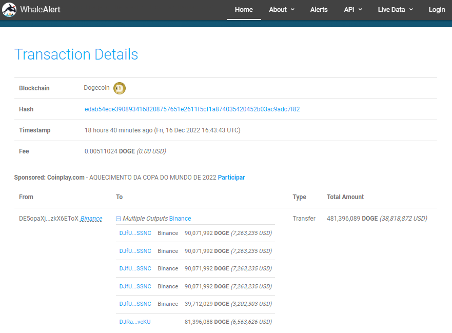452x333 pixels.
Task: Click the Hash row label
Action: 26,109
